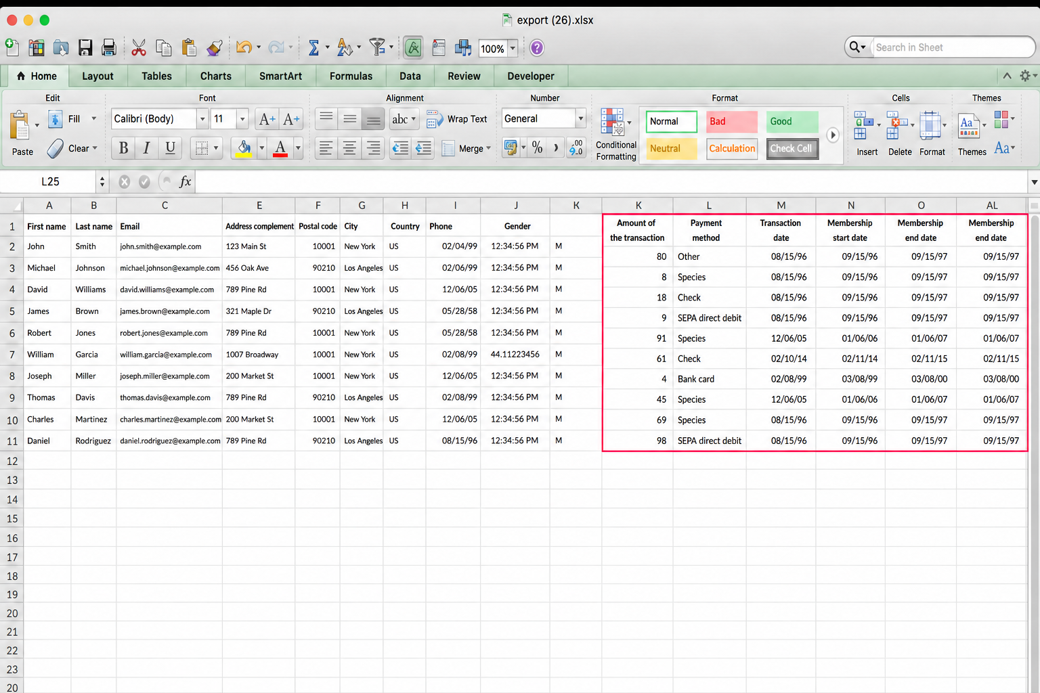Open the Filter funnel icon
Screen dimensions: 1040x693
(377, 47)
